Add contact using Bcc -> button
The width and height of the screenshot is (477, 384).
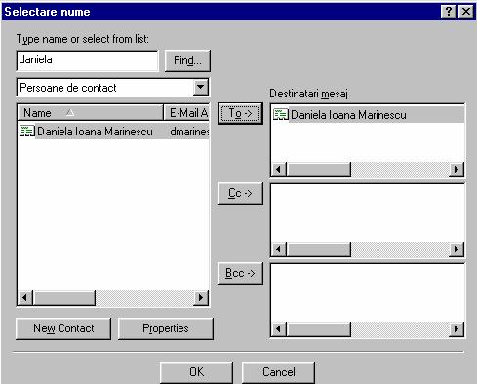[240, 273]
